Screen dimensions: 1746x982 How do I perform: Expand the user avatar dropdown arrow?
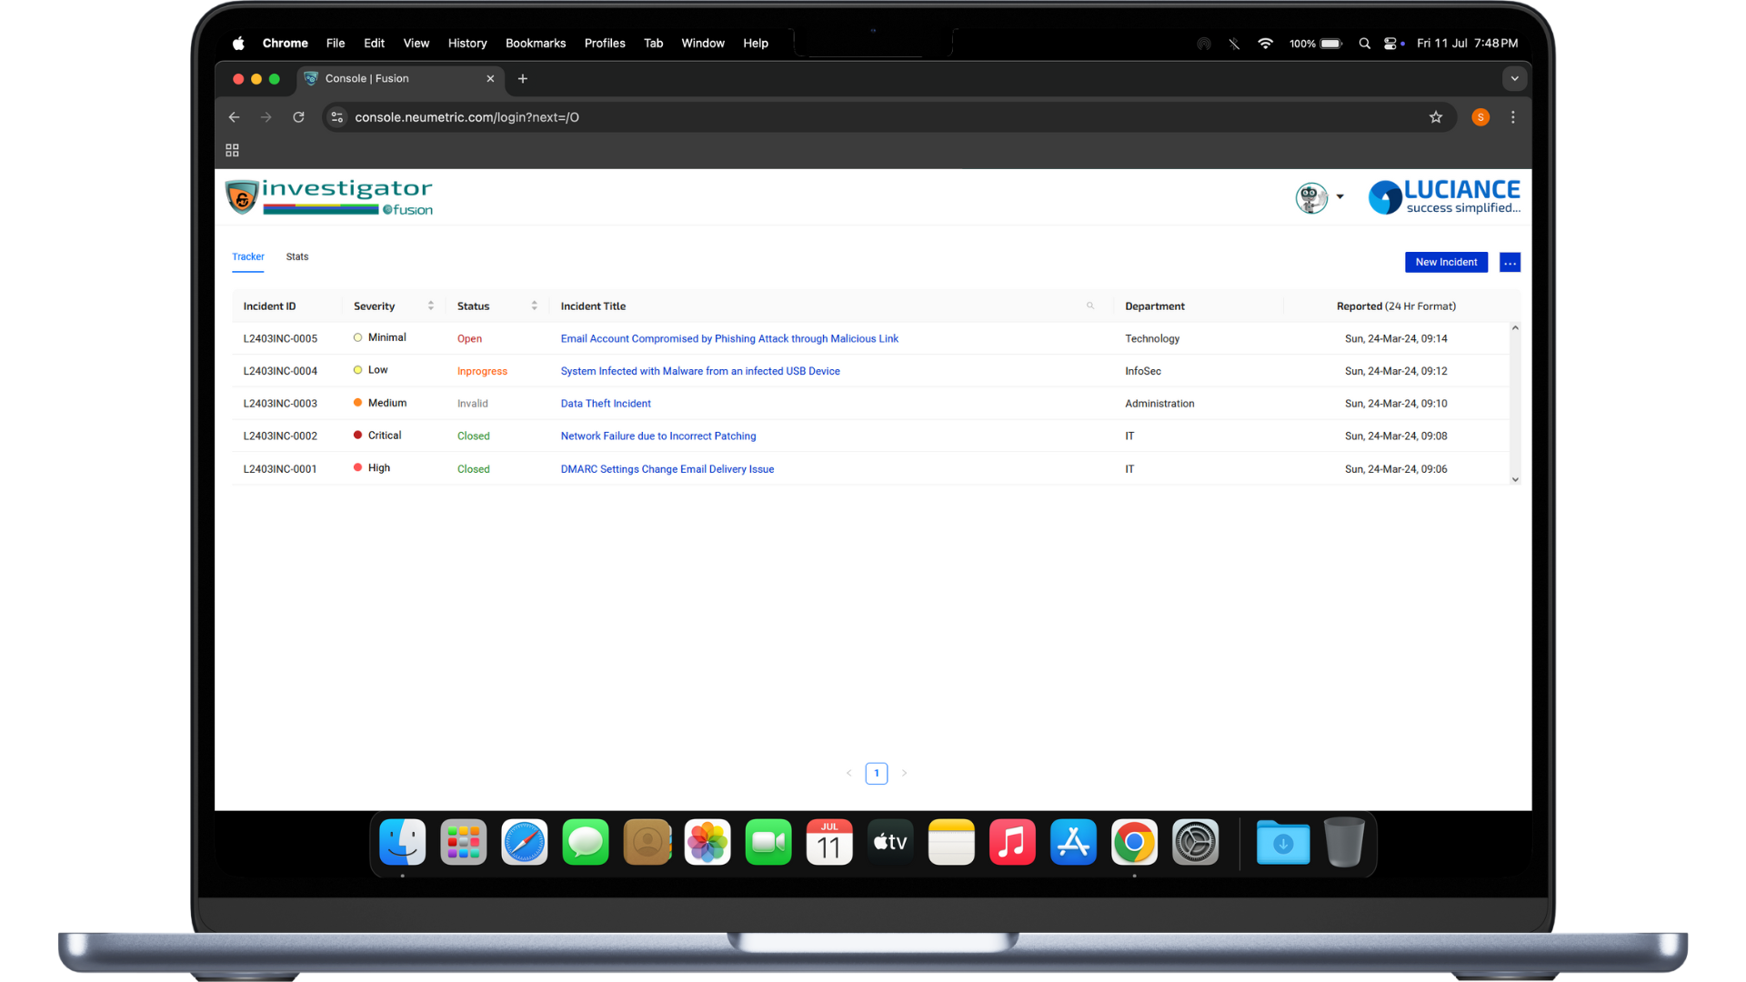(x=1340, y=196)
